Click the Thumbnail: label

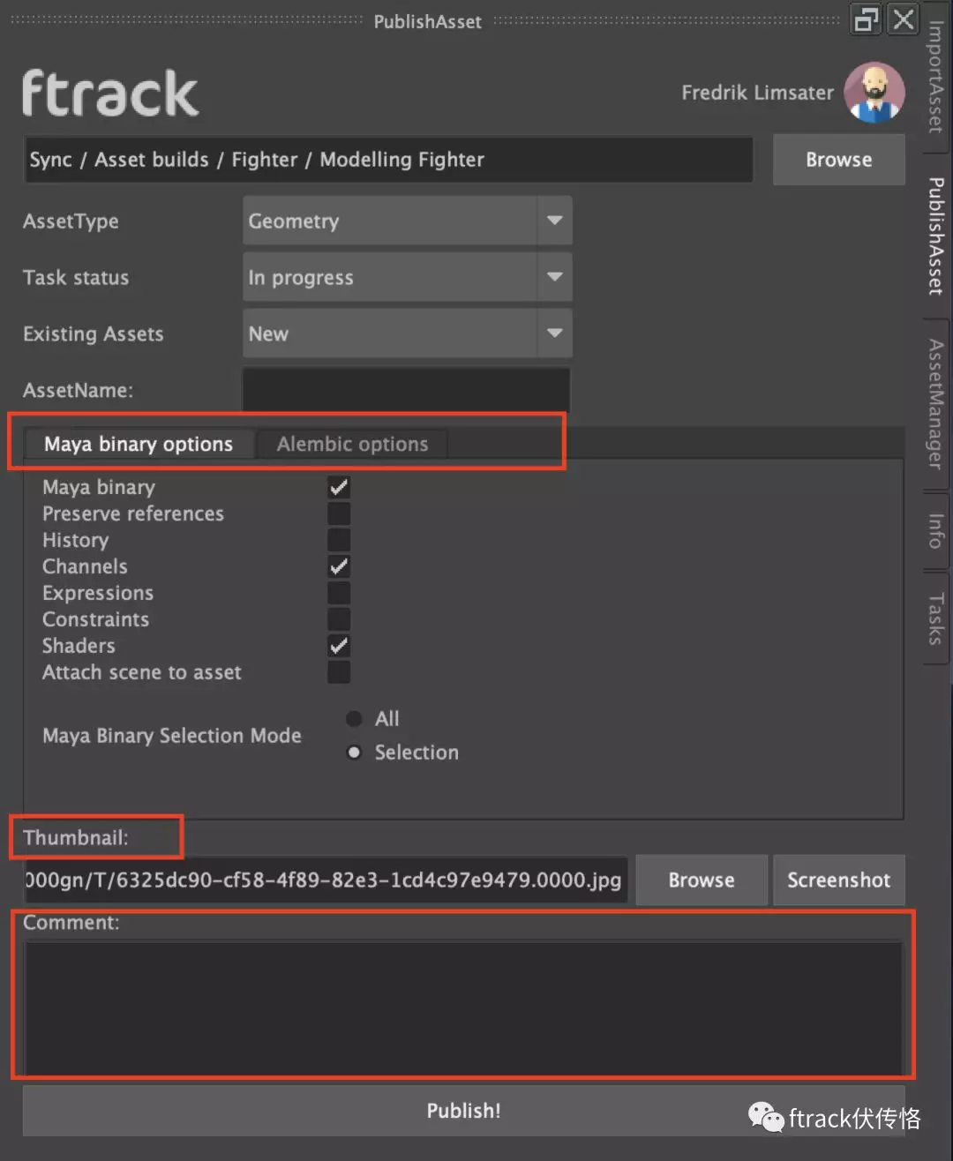point(76,837)
